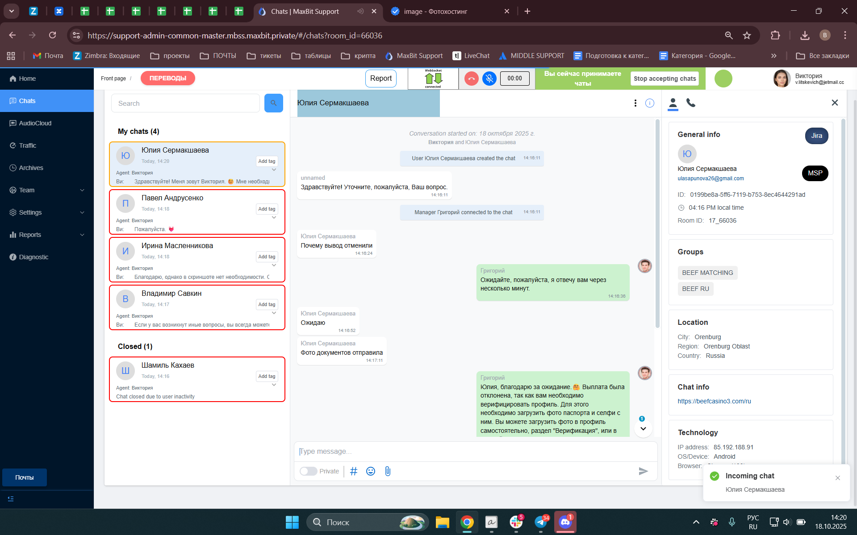Open the beefcasino3.com chat info link

tap(714, 401)
